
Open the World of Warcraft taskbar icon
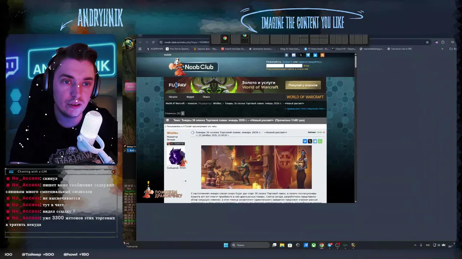(353, 245)
